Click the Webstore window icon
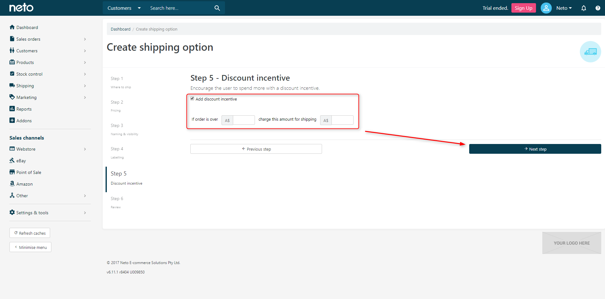Screen dimensions: 605x299 coord(12,149)
